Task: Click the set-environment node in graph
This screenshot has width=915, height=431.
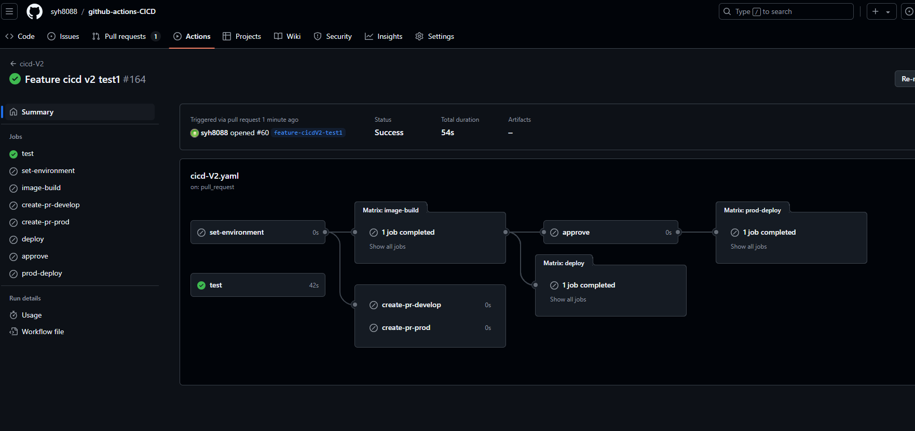Action: click(x=258, y=232)
